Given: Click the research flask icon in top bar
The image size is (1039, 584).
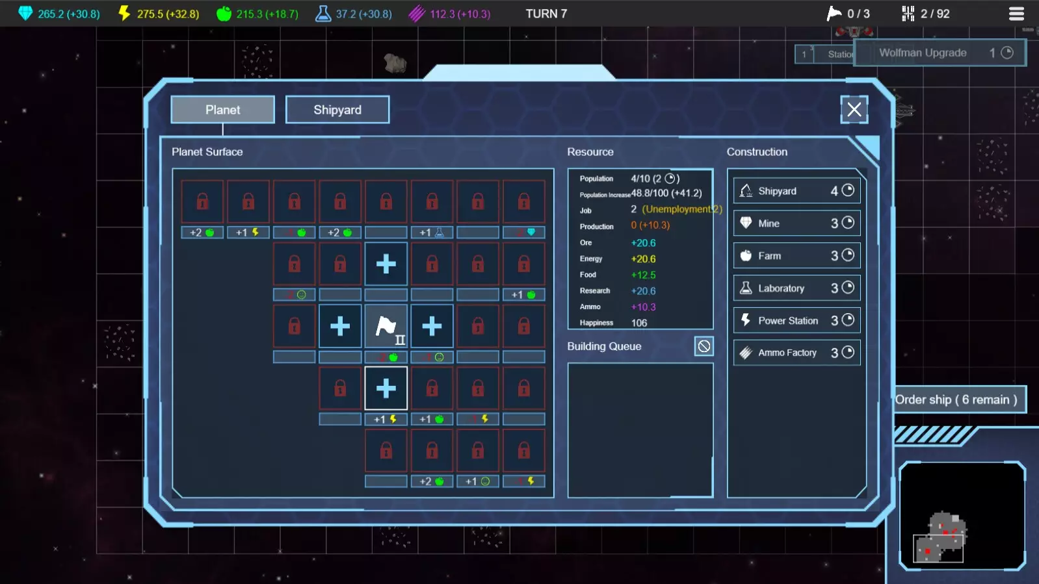Looking at the screenshot, I should coord(323,14).
